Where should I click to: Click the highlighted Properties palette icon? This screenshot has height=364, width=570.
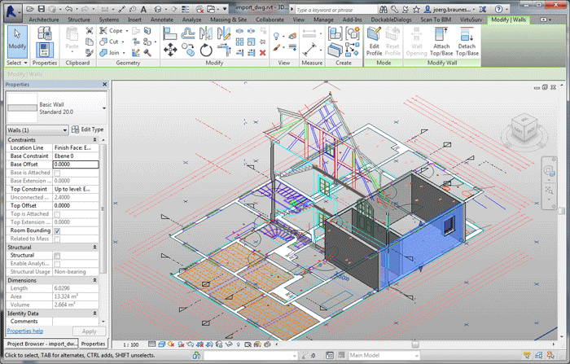[x=45, y=50]
